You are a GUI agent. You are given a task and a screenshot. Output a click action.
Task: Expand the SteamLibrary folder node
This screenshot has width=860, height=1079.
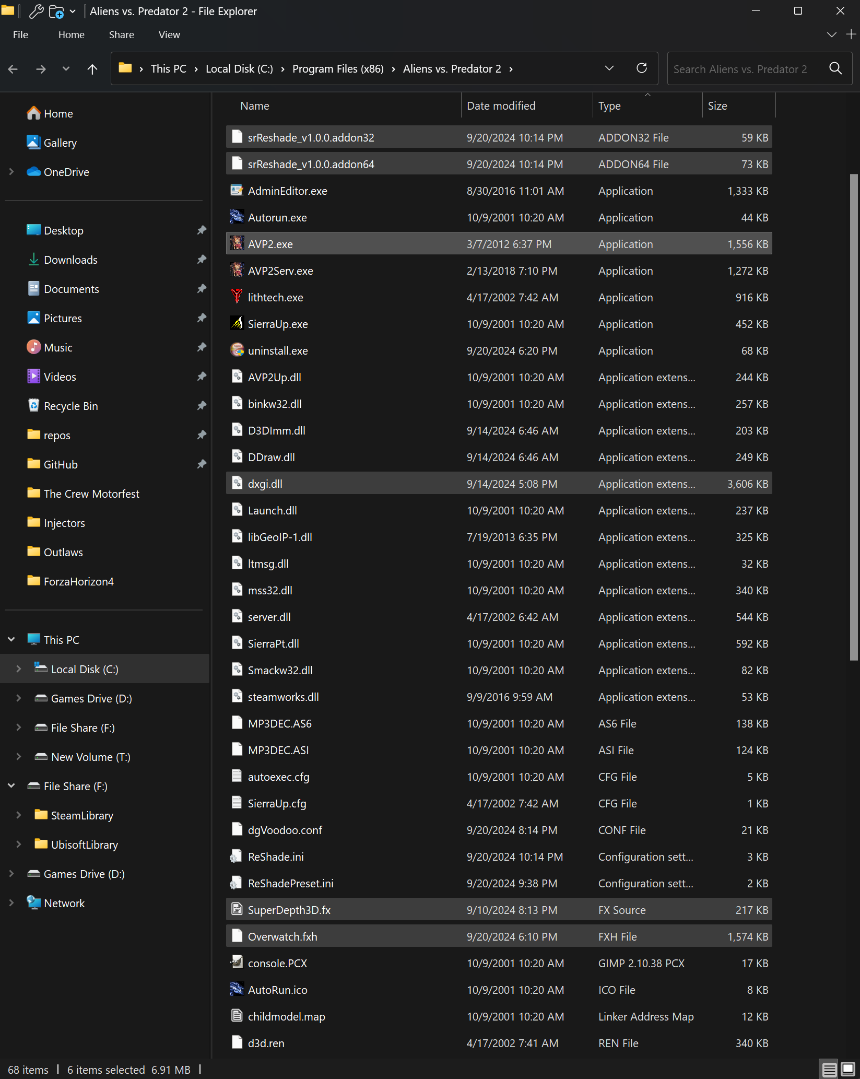[19, 815]
